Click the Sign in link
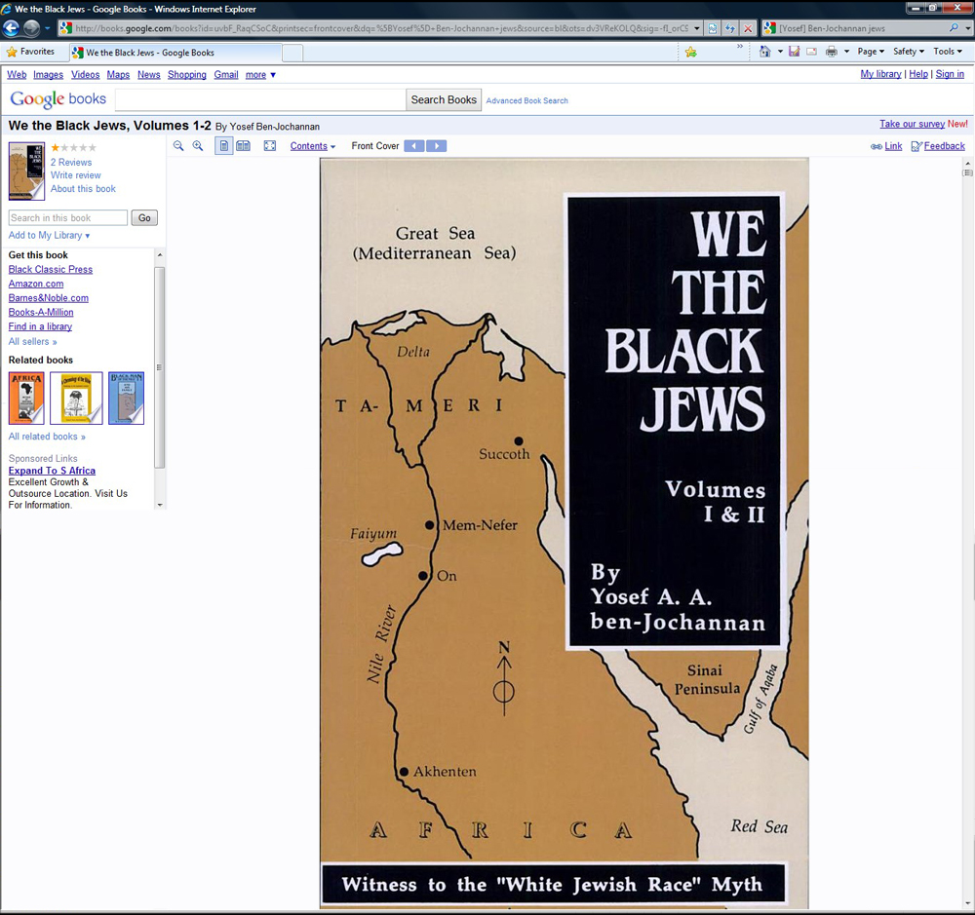This screenshot has height=915, width=975. pyautogui.click(x=950, y=74)
